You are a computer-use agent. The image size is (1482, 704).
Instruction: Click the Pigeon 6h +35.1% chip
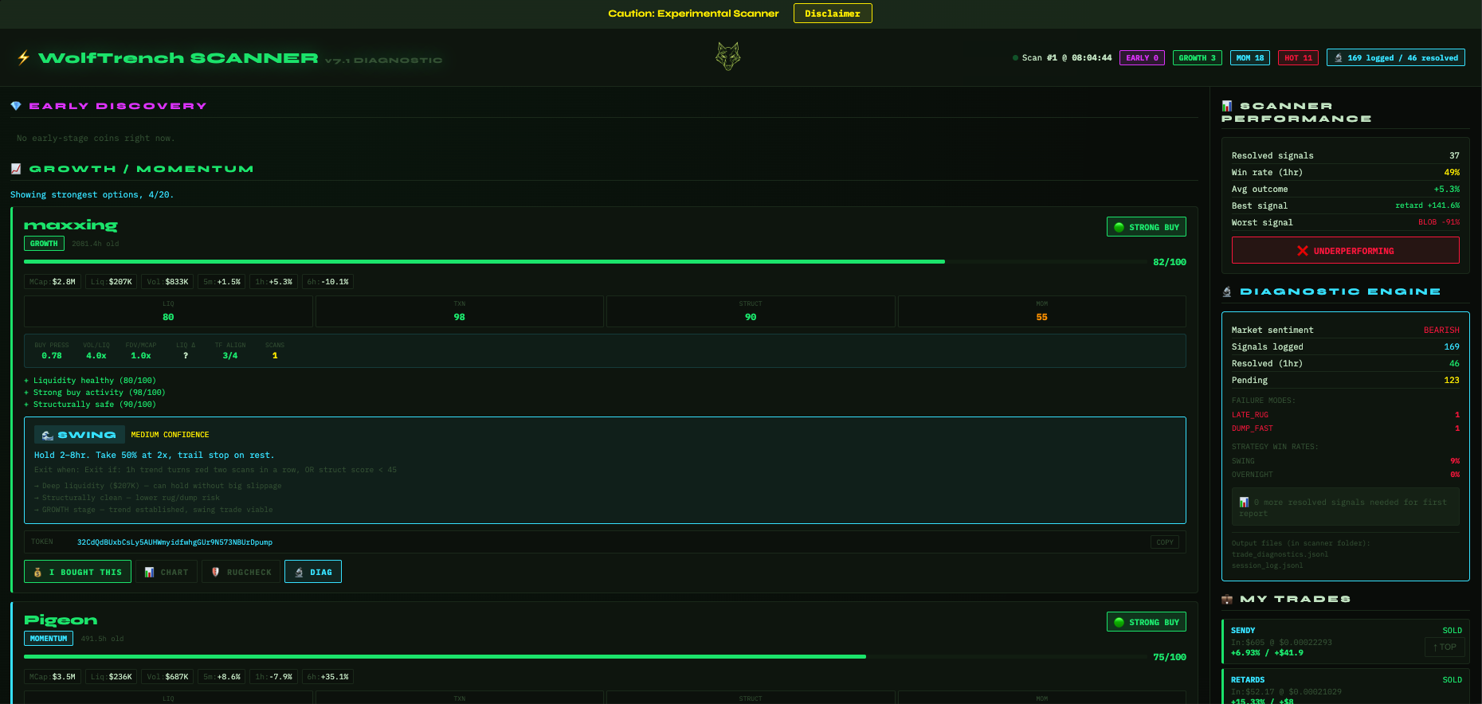328,677
